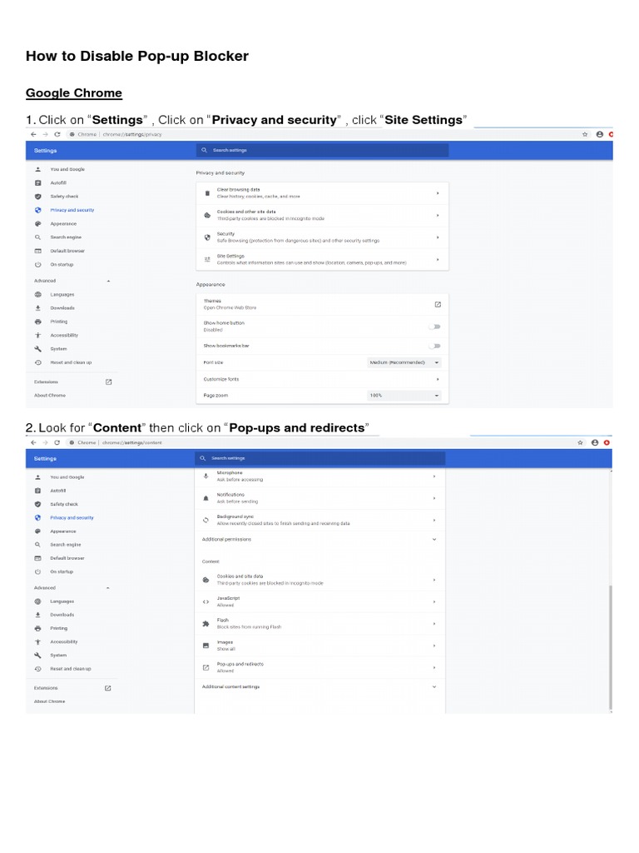The width and height of the screenshot is (639, 853).
Task: Turn on the Show bookmarks bar toggle
Action: click(x=435, y=346)
